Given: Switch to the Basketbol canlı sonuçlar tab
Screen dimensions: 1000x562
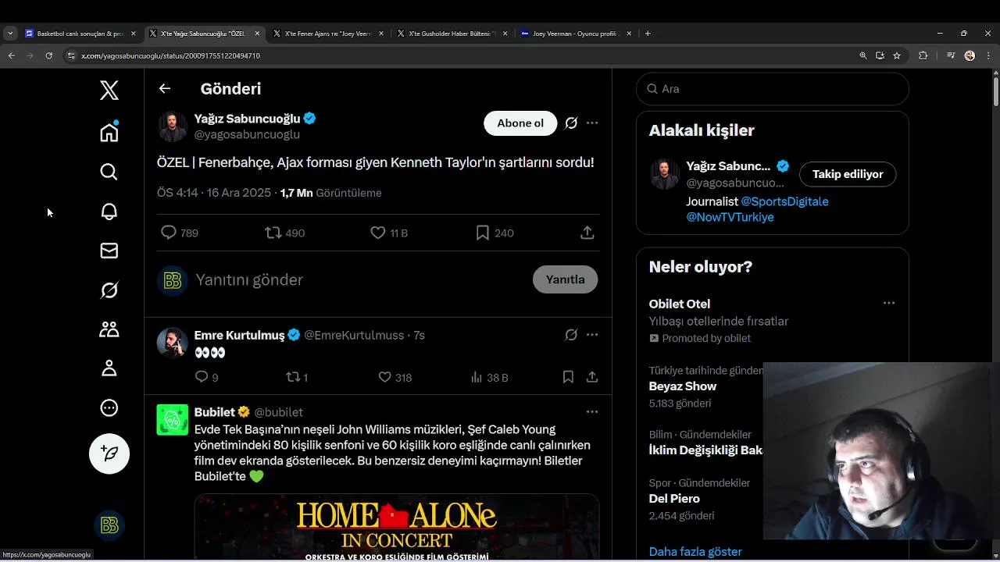Looking at the screenshot, I should pyautogui.click(x=80, y=34).
